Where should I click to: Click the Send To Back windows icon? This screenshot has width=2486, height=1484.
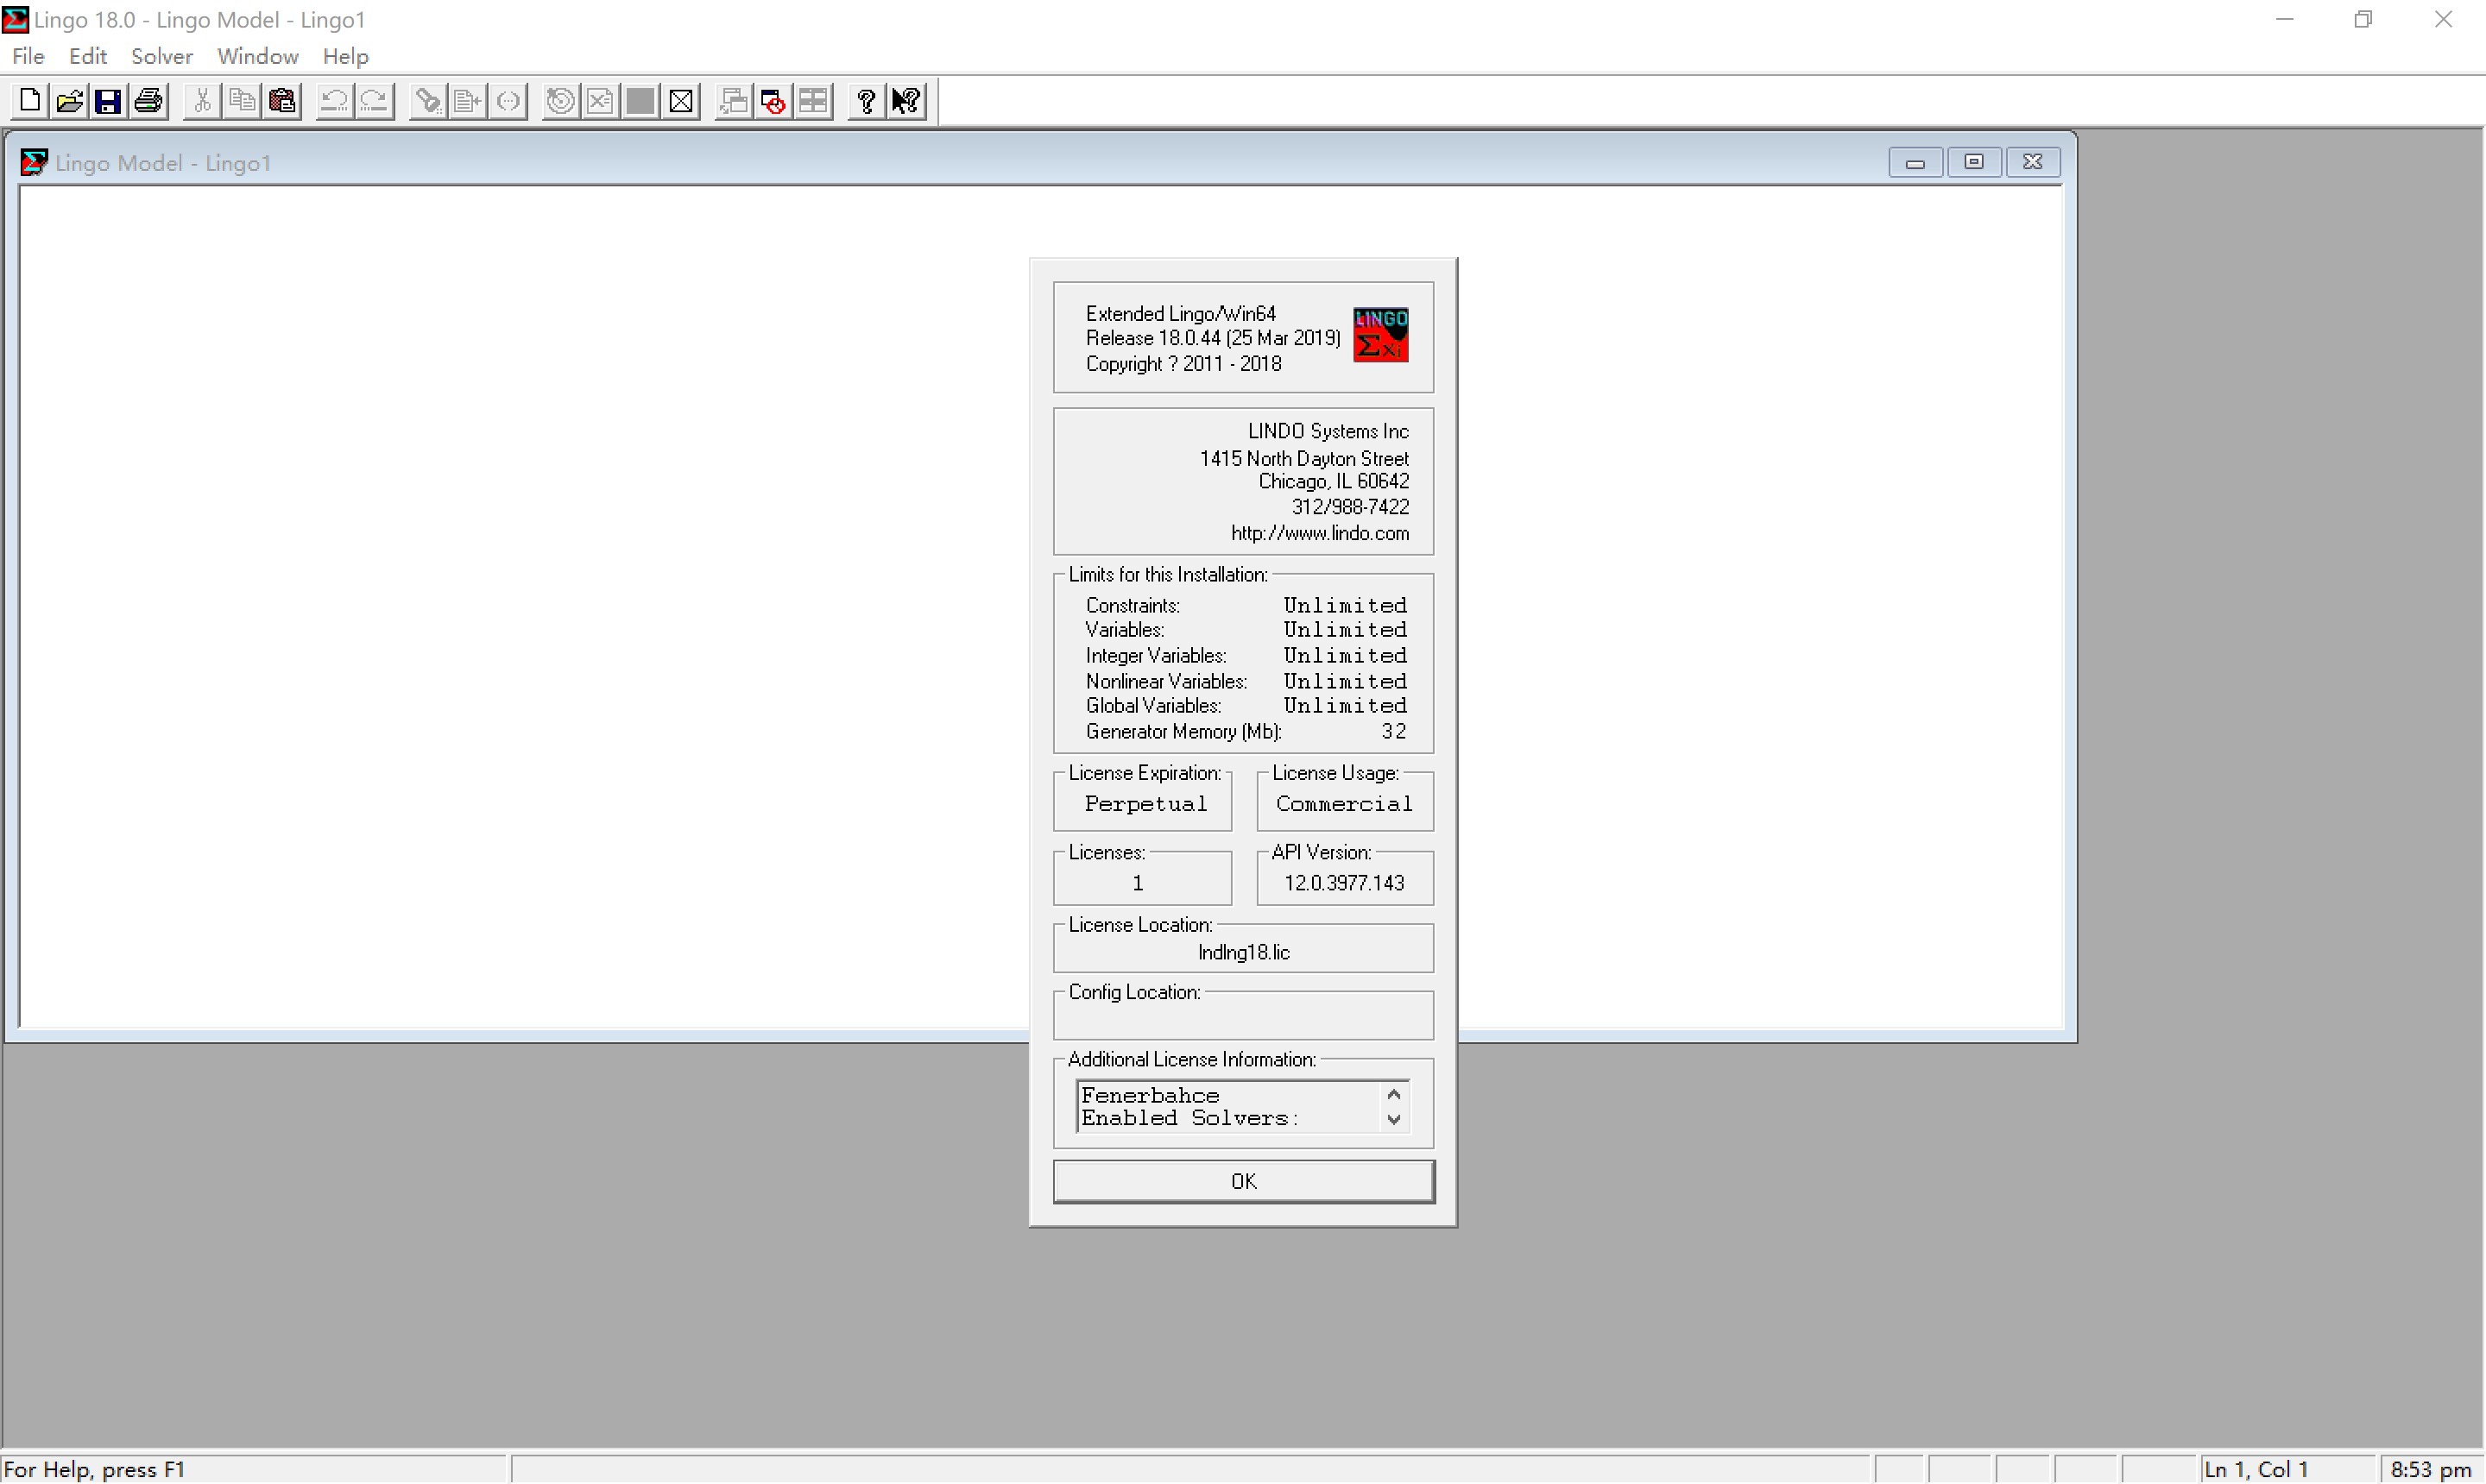click(x=735, y=101)
